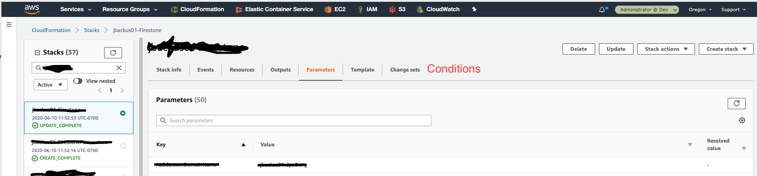Open the Resource Groups dropdown
The height and width of the screenshot is (176, 757).
point(130,9)
